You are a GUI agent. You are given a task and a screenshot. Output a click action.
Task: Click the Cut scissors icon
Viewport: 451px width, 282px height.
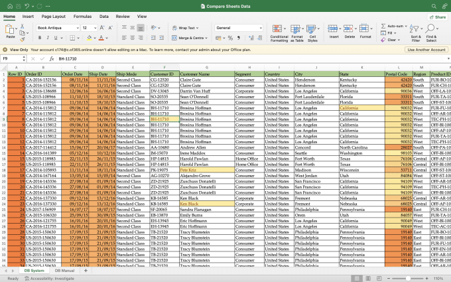click(x=22, y=26)
